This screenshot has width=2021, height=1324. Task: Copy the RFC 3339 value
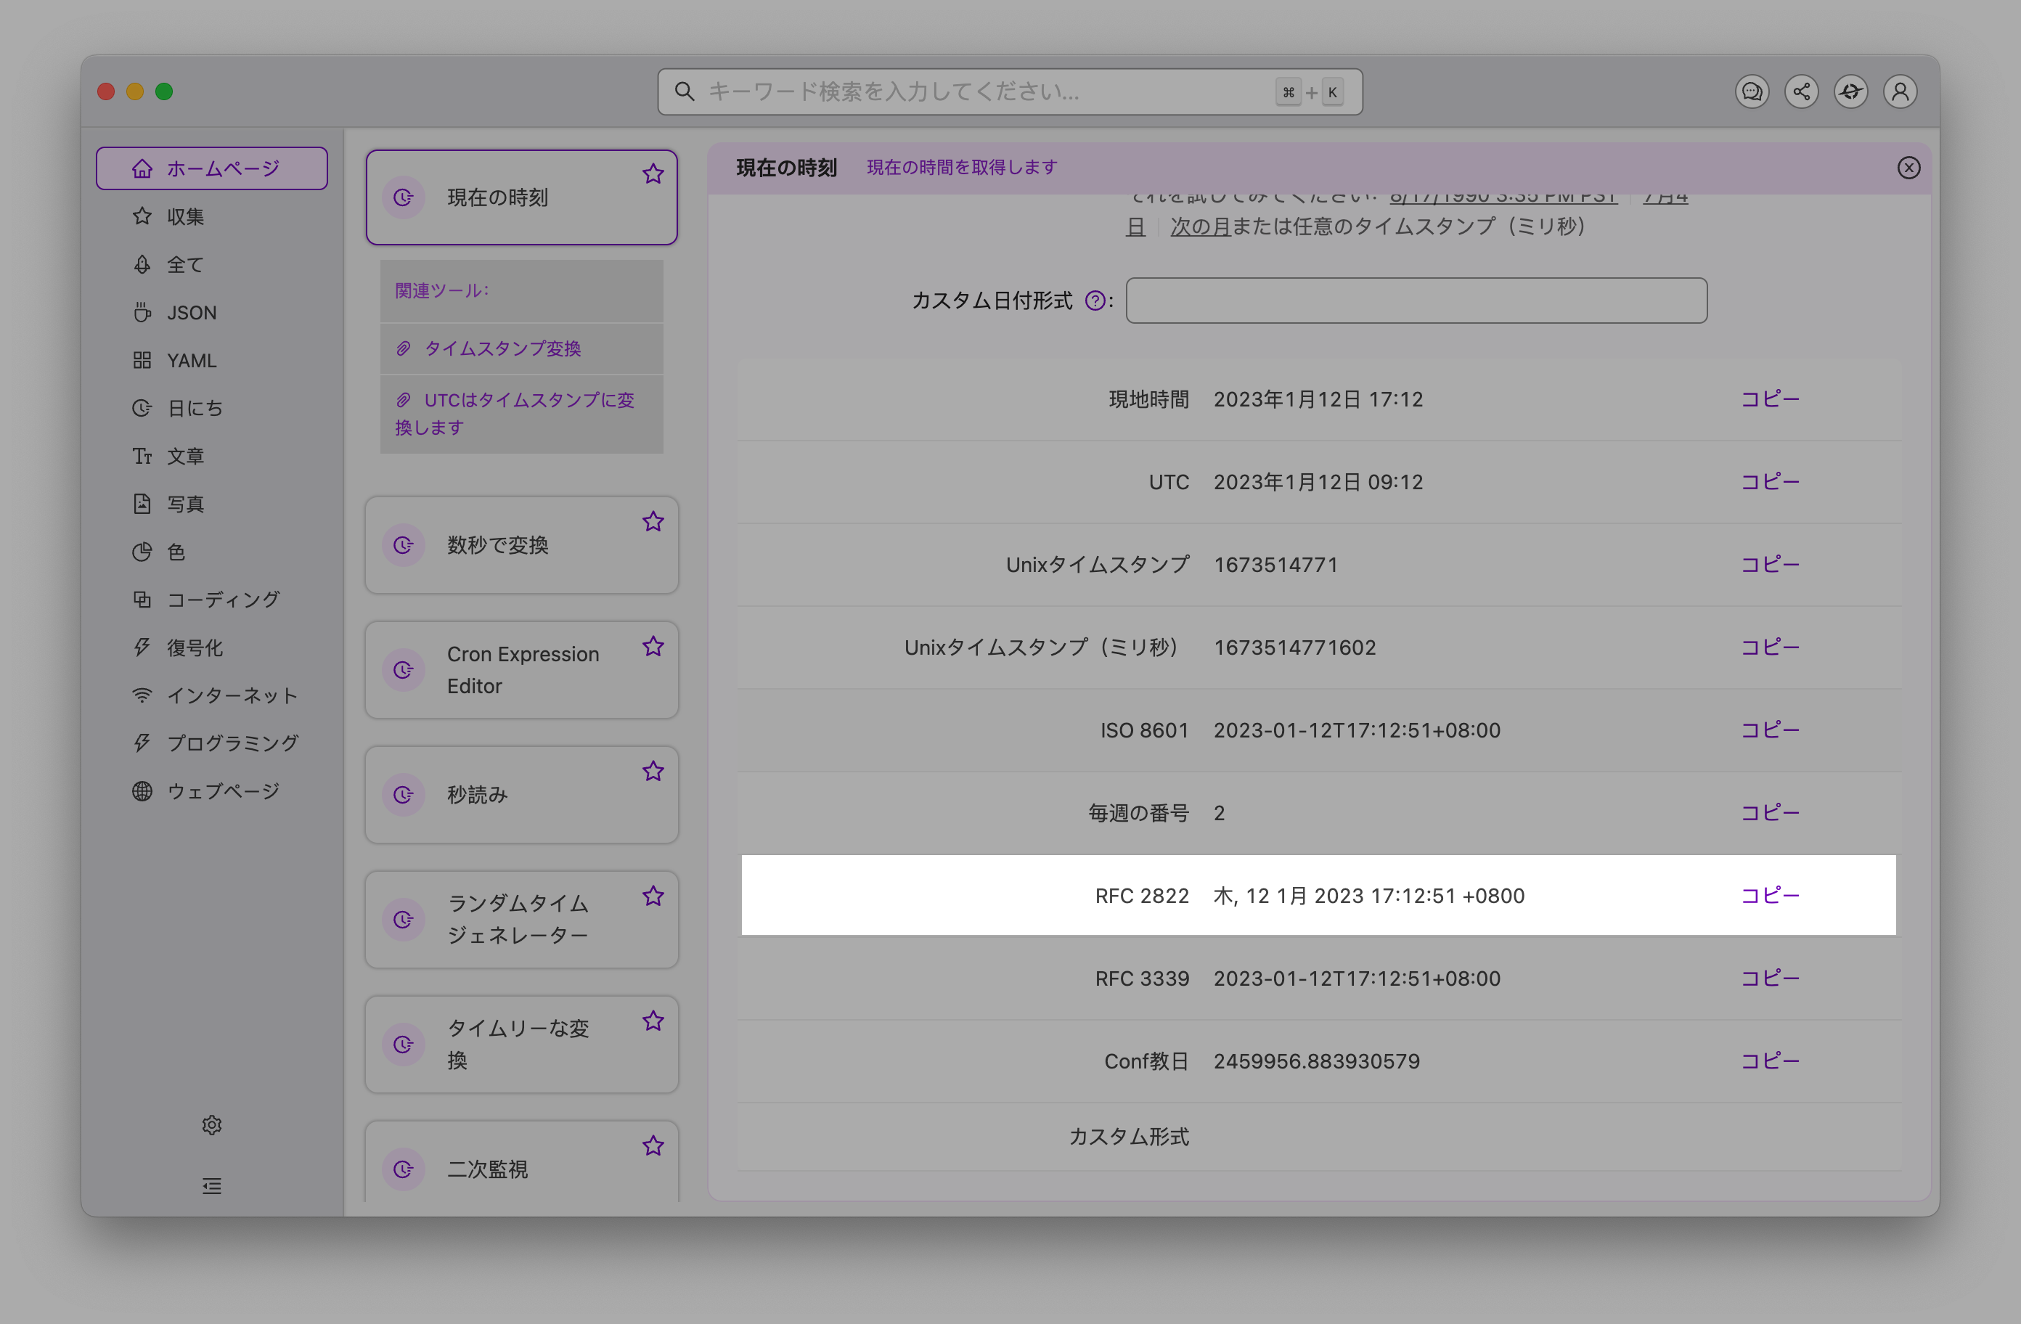point(1771,978)
